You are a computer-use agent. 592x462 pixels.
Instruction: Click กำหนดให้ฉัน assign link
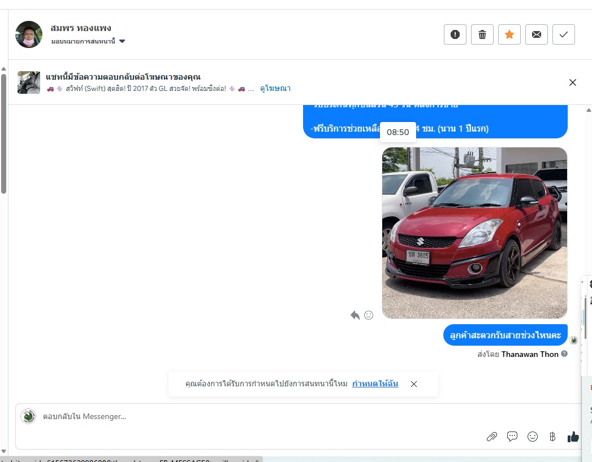(x=375, y=383)
